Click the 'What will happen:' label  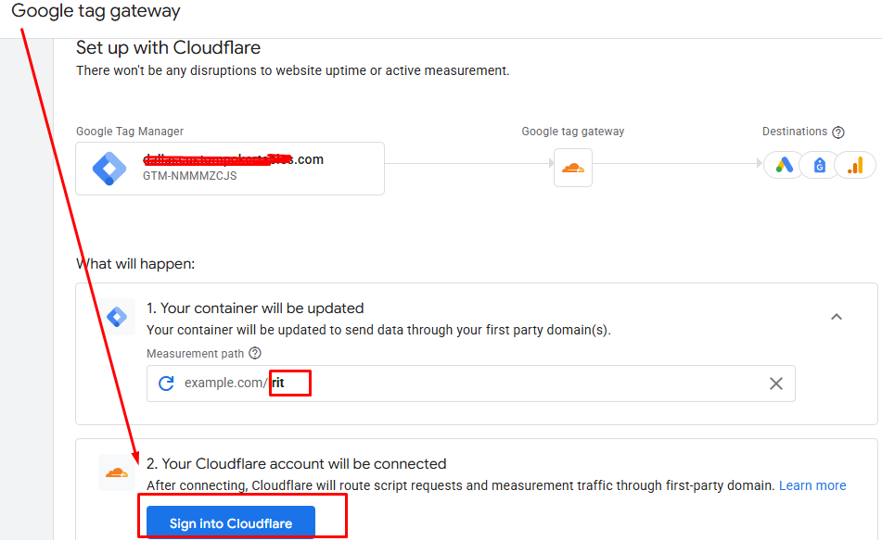point(135,264)
